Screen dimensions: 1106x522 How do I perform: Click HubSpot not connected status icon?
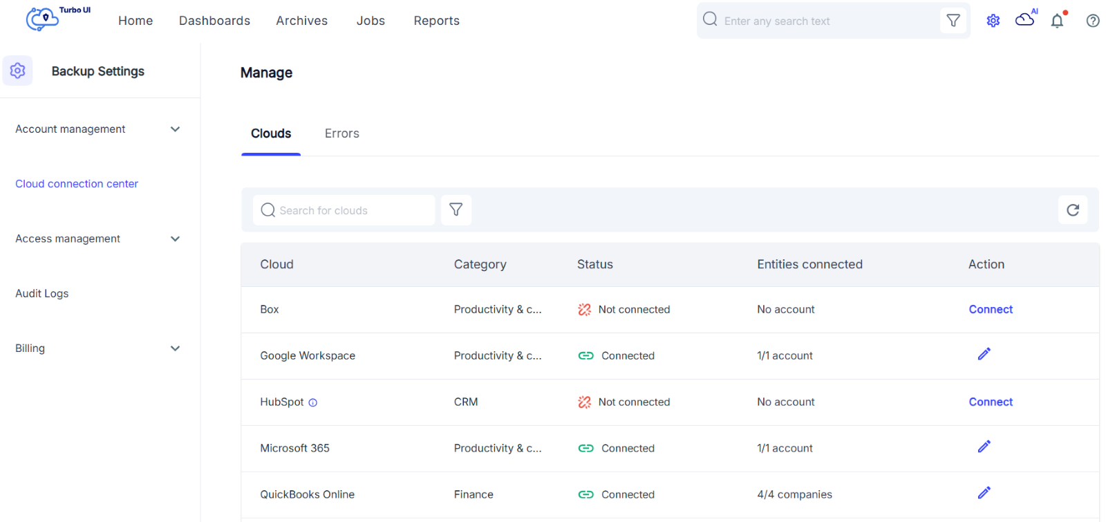pyautogui.click(x=585, y=402)
